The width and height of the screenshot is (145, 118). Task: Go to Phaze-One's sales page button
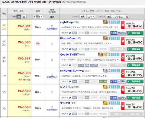pyautogui.click(x=132, y=41)
